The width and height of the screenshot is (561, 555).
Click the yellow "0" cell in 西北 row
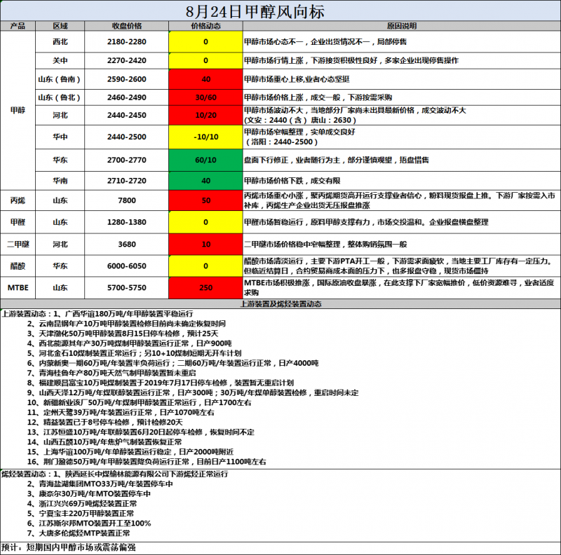(205, 42)
